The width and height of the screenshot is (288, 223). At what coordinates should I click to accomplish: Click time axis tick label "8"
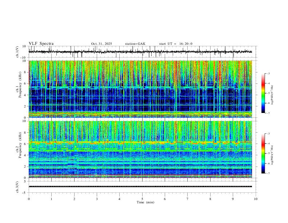pyautogui.click(x=210, y=199)
